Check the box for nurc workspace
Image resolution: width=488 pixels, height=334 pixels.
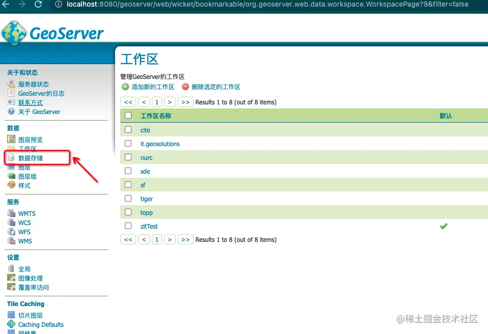coord(128,157)
